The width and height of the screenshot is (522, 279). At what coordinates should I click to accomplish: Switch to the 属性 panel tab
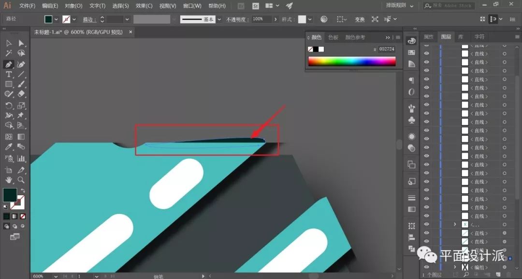(429, 37)
